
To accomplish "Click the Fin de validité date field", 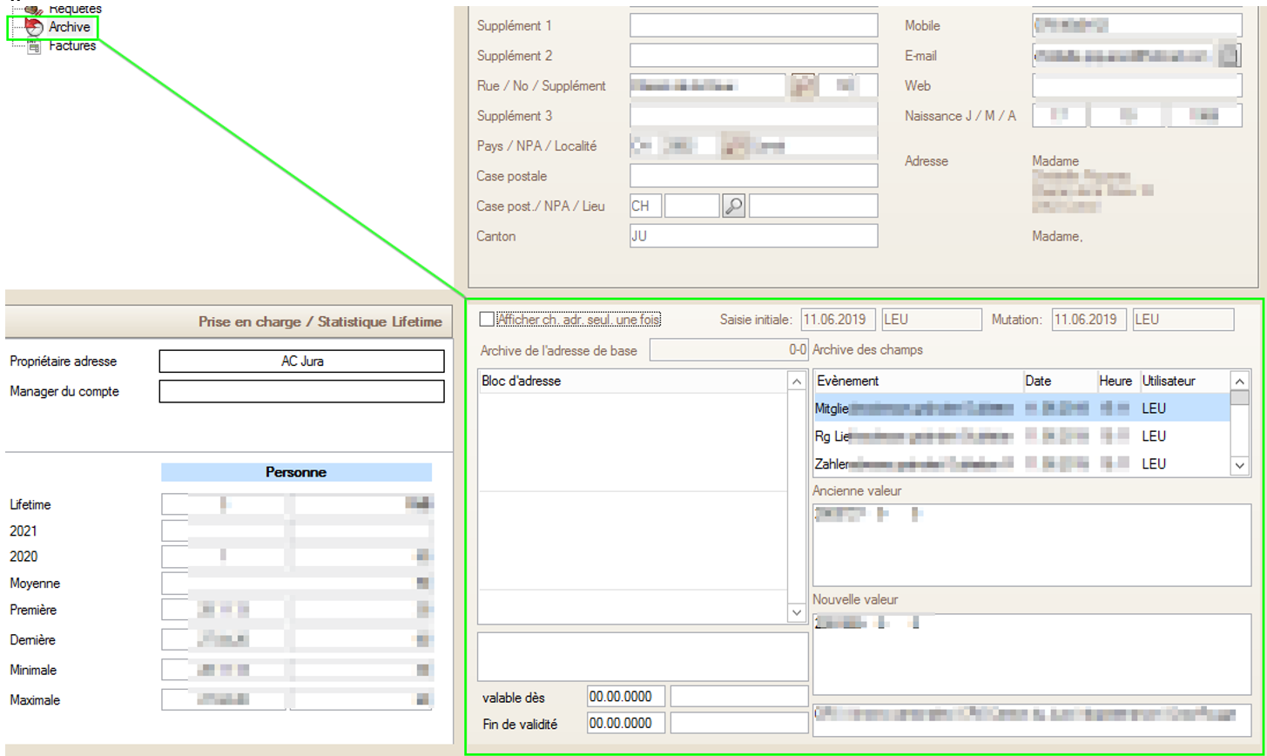I will click(626, 723).
